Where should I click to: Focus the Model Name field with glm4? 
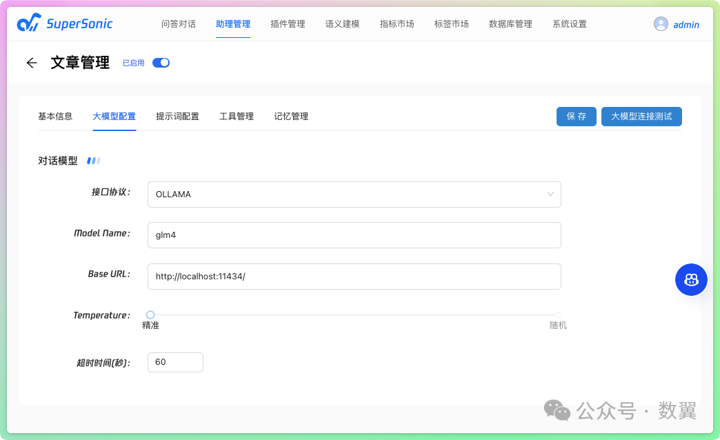pyautogui.click(x=354, y=235)
